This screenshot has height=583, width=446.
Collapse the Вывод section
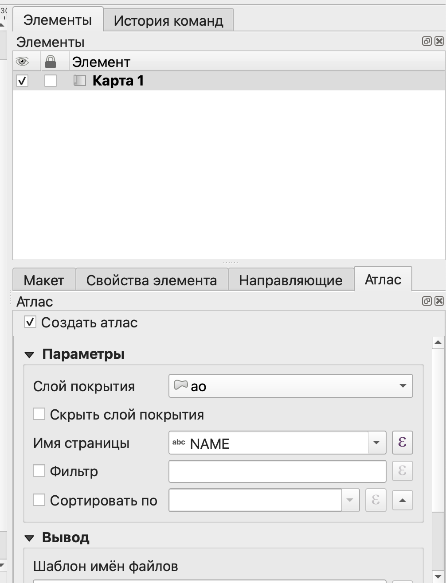click(x=29, y=538)
